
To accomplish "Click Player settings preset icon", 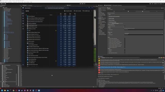I will click(x=163, y=8).
